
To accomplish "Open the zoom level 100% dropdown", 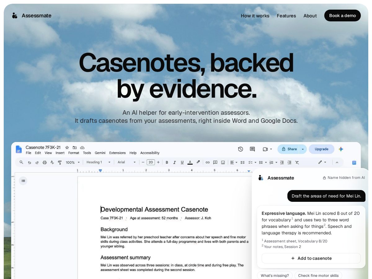I will 73,162.
